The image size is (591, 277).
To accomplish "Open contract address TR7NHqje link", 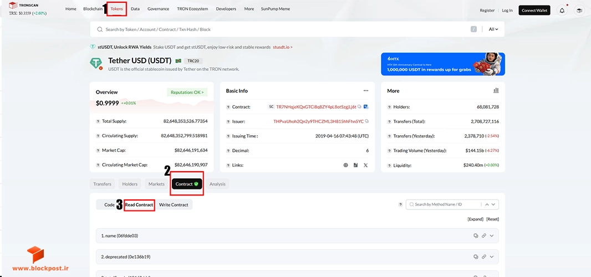I will click(x=316, y=107).
